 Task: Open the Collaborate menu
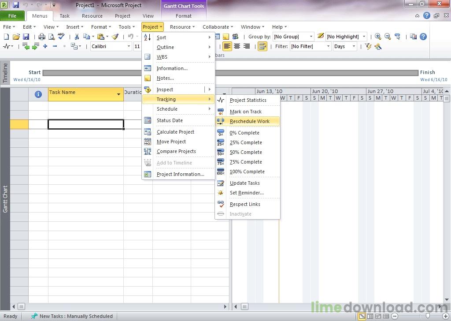218,27
